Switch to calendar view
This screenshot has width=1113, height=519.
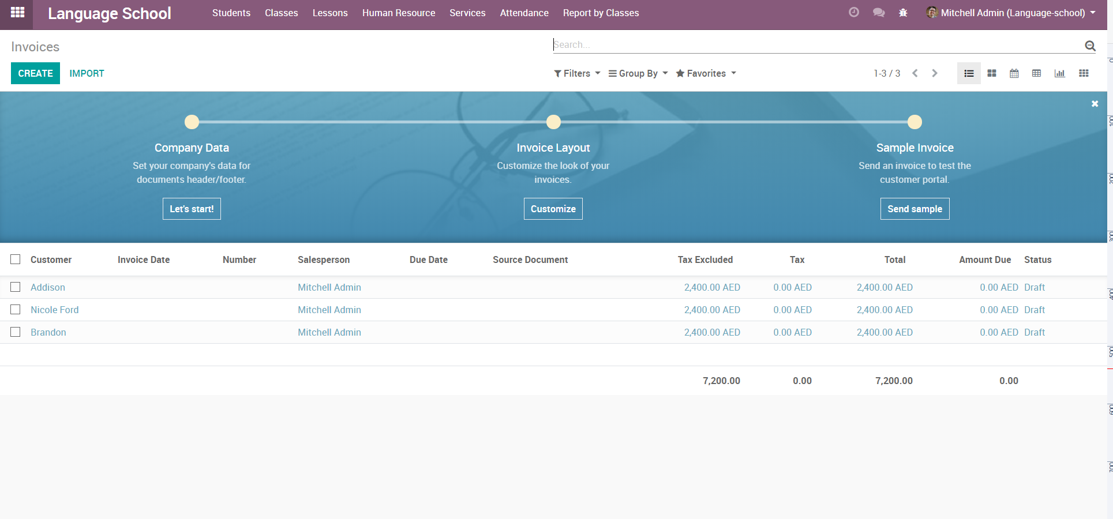tap(1014, 73)
